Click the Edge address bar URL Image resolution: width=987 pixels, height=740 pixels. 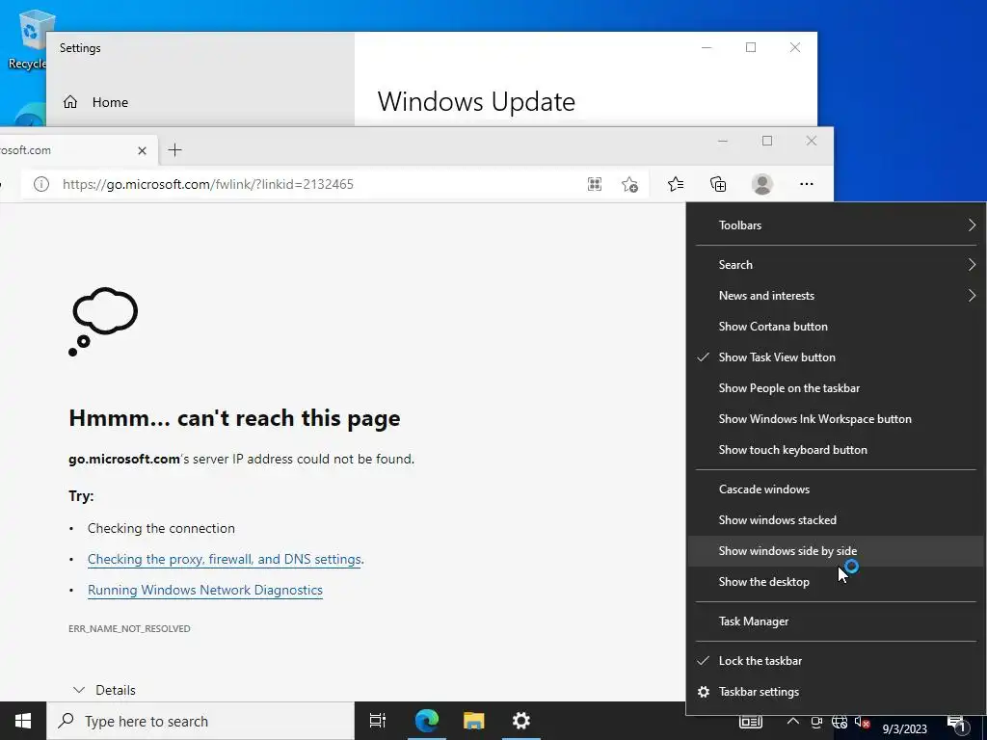point(208,184)
